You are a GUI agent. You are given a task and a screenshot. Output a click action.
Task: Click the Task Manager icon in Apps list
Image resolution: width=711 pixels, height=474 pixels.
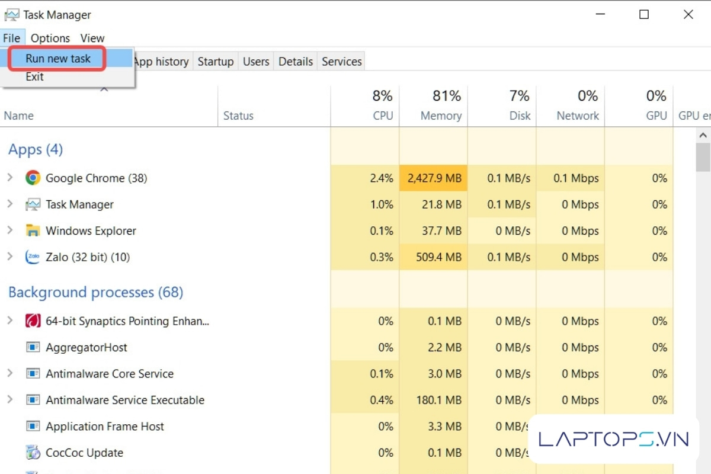(33, 204)
